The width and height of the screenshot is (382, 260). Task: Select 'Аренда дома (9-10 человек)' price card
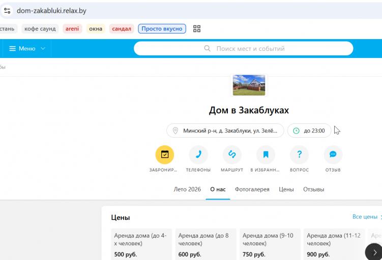pos(270,244)
